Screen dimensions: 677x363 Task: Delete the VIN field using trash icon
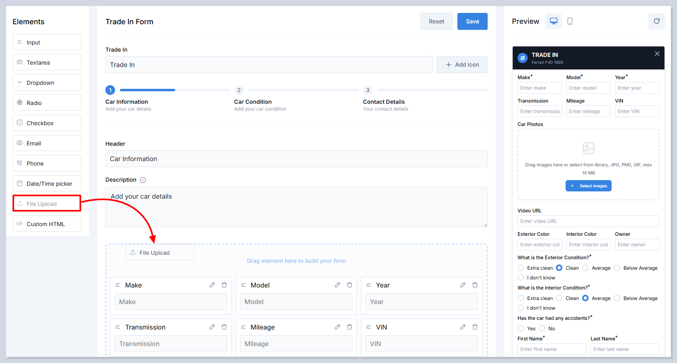point(475,327)
